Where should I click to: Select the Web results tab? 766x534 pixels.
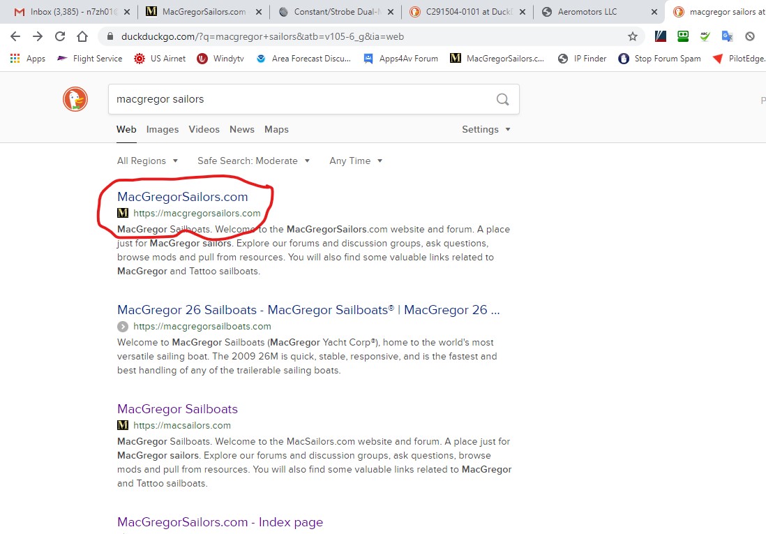126,130
